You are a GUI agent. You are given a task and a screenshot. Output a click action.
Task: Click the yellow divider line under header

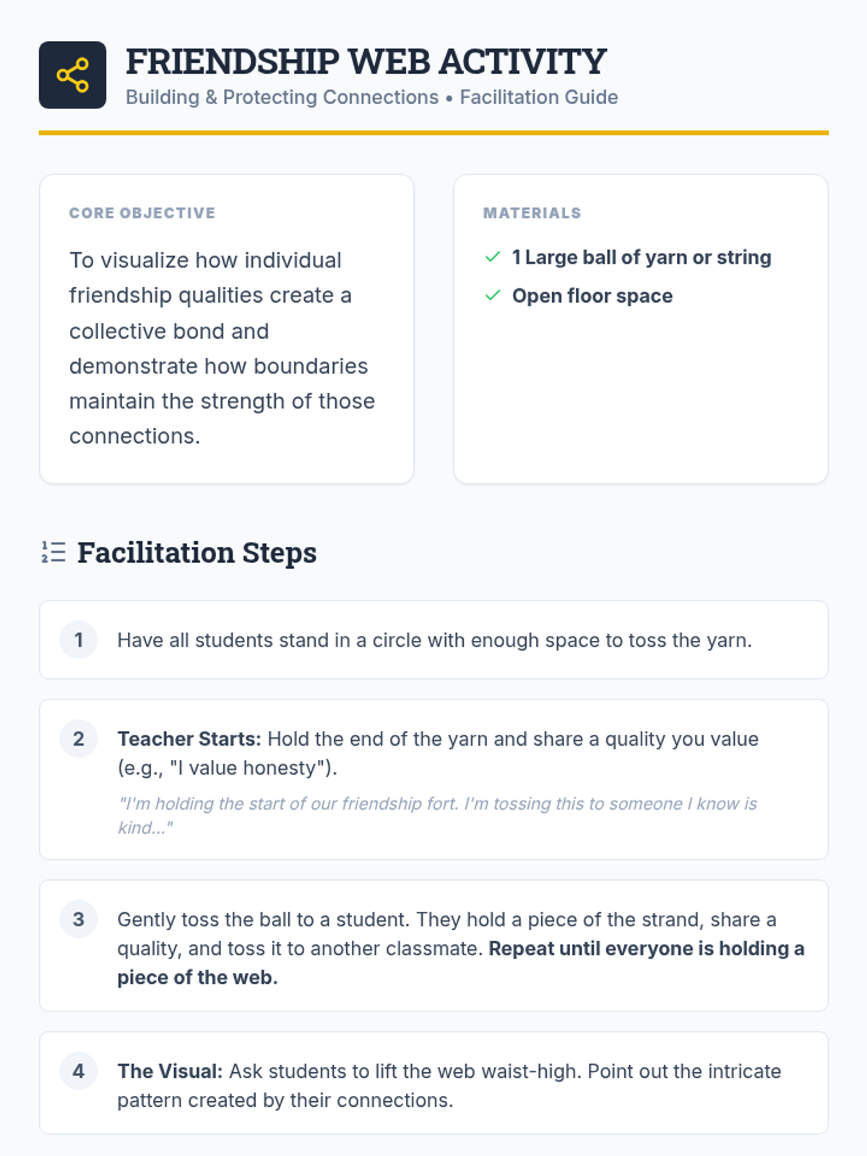point(433,133)
